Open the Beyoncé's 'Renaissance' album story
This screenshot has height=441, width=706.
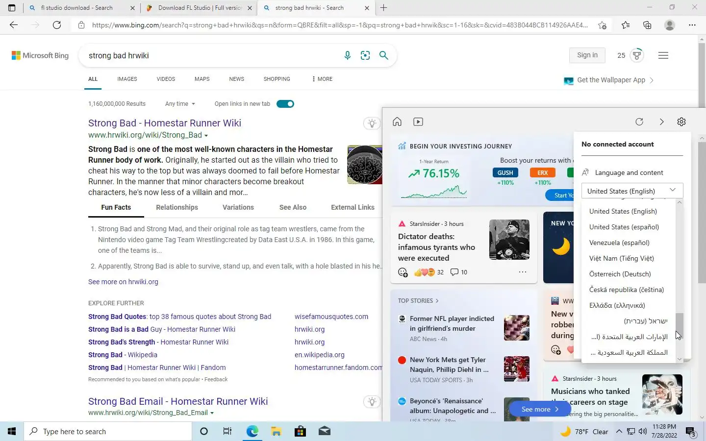[x=453, y=406]
